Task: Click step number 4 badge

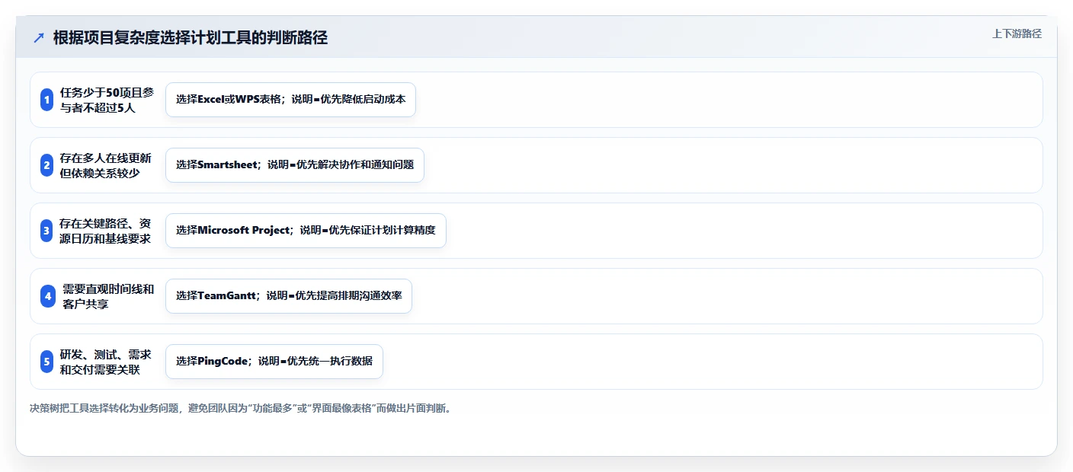Action: pos(48,296)
